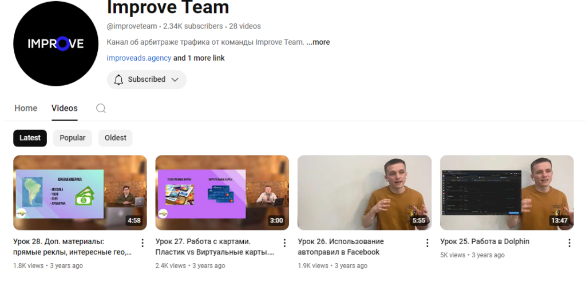The width and height of the screenshot is (586, 286).
Task: Click '1.9K views' under Урок 26
Action: 313,266
